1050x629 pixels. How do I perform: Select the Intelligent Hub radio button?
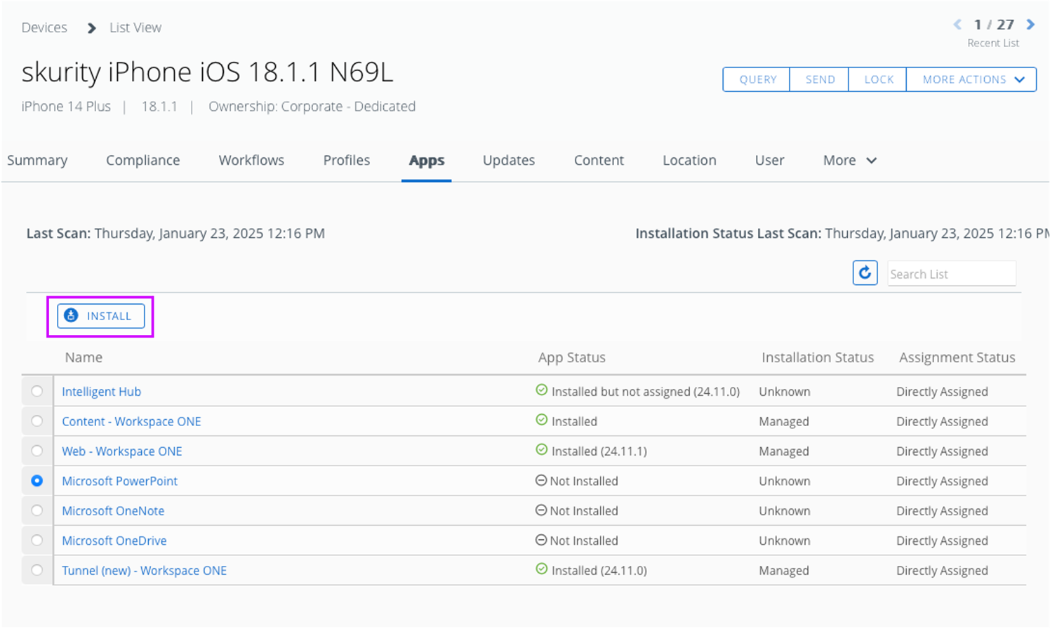[37, 392]
